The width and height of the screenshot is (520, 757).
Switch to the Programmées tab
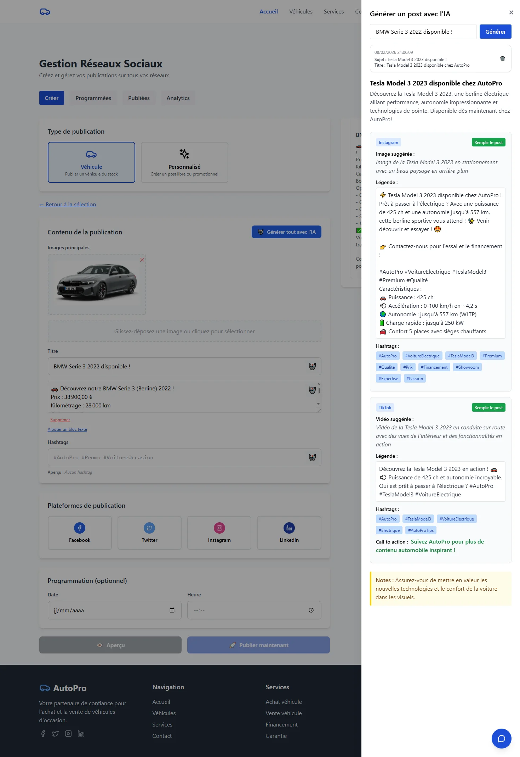[93, 98]
